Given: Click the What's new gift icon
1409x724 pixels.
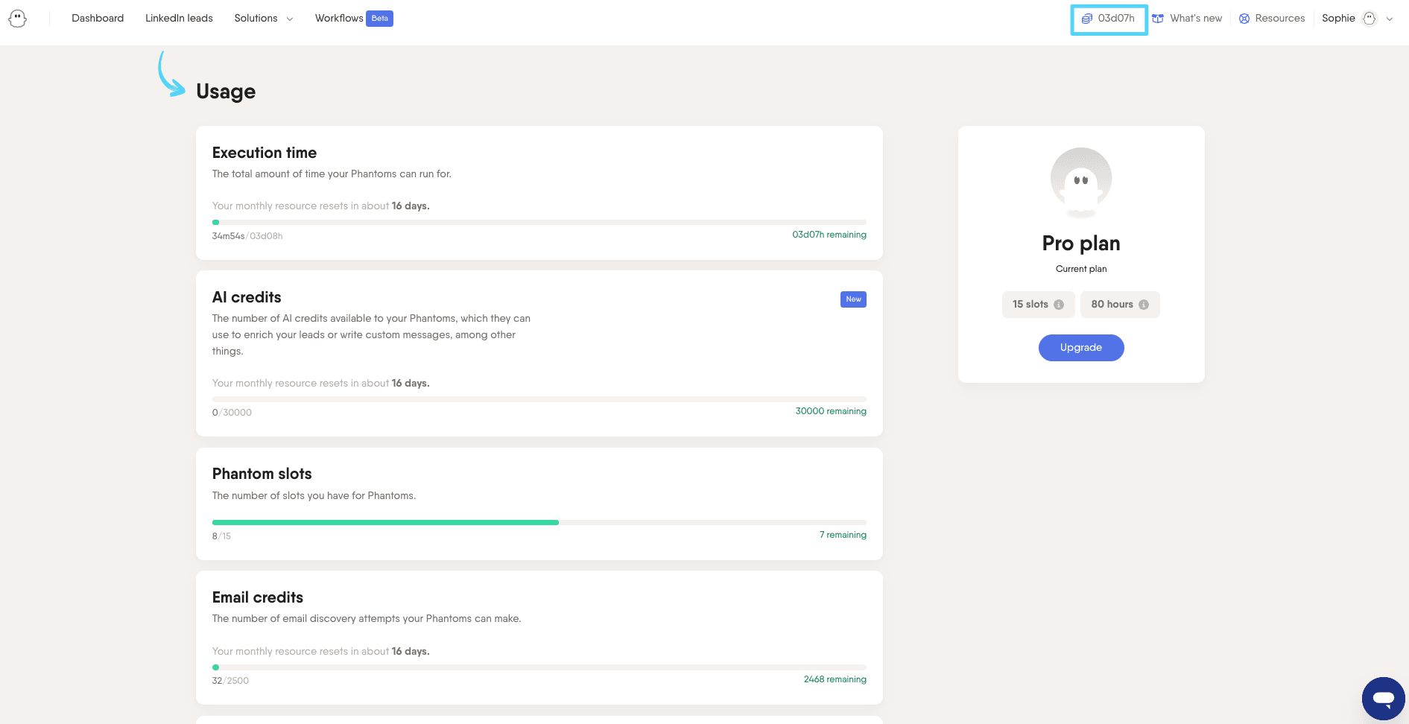Looking at the screenshot, I should tap(1158, 19).
